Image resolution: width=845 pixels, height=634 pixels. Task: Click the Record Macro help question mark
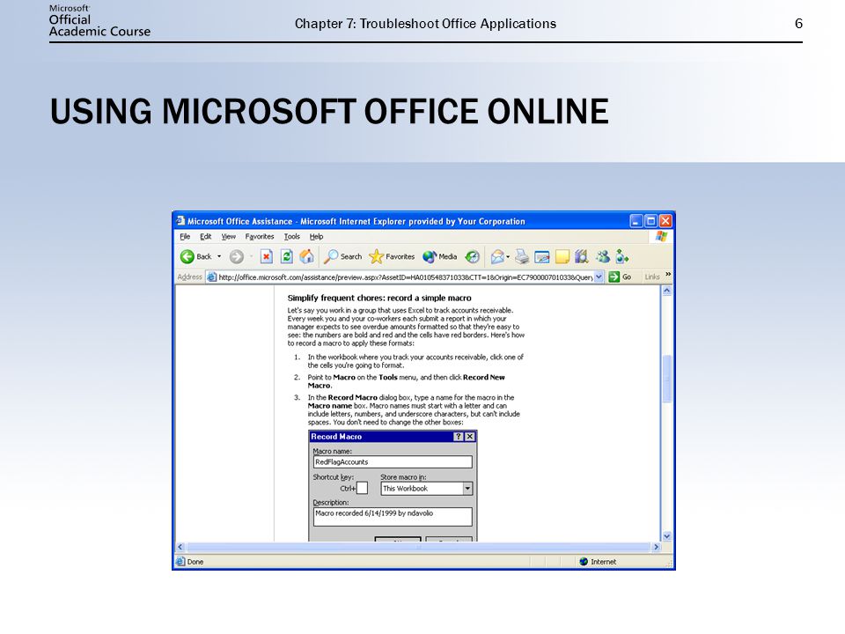point(458,437)
